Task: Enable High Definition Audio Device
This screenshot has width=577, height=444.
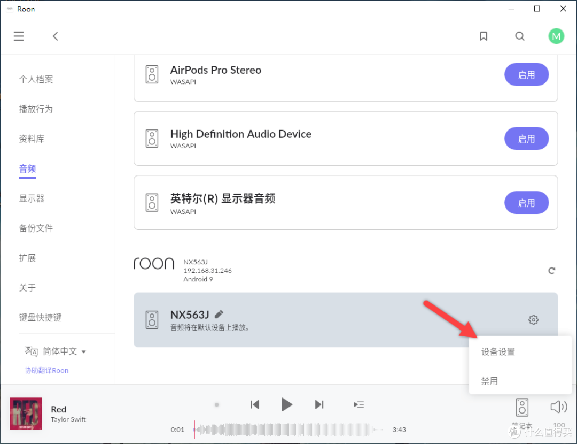Action: coord(526,139)
